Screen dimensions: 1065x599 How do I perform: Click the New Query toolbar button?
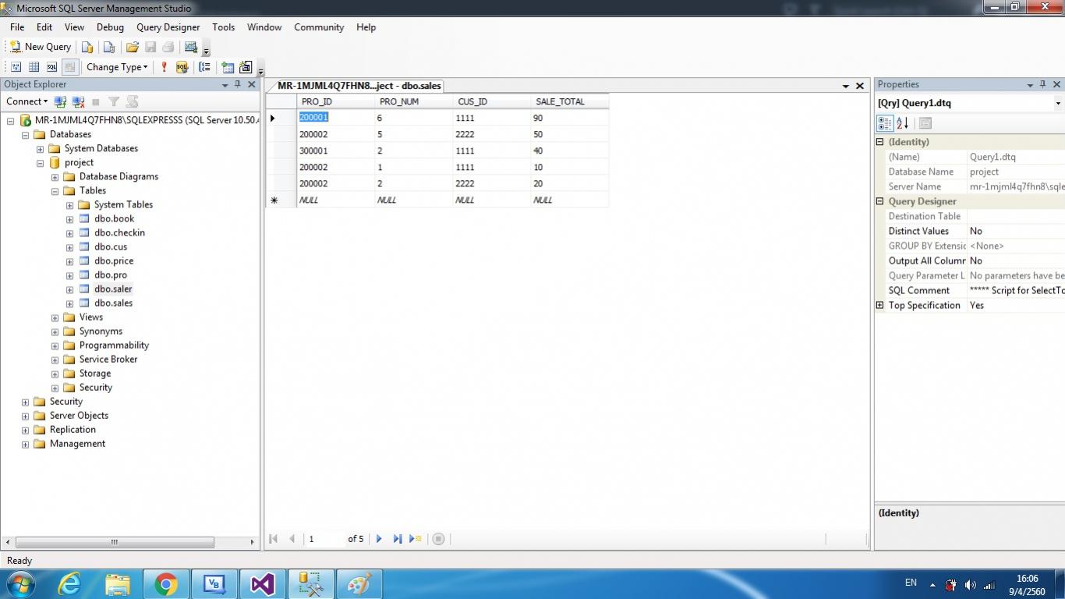click(x=40, y=47)
